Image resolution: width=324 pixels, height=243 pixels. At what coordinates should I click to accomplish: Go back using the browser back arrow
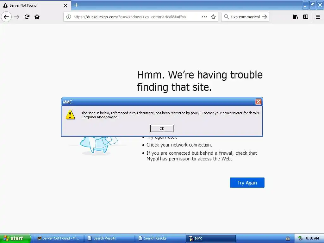tap(6, 17)
